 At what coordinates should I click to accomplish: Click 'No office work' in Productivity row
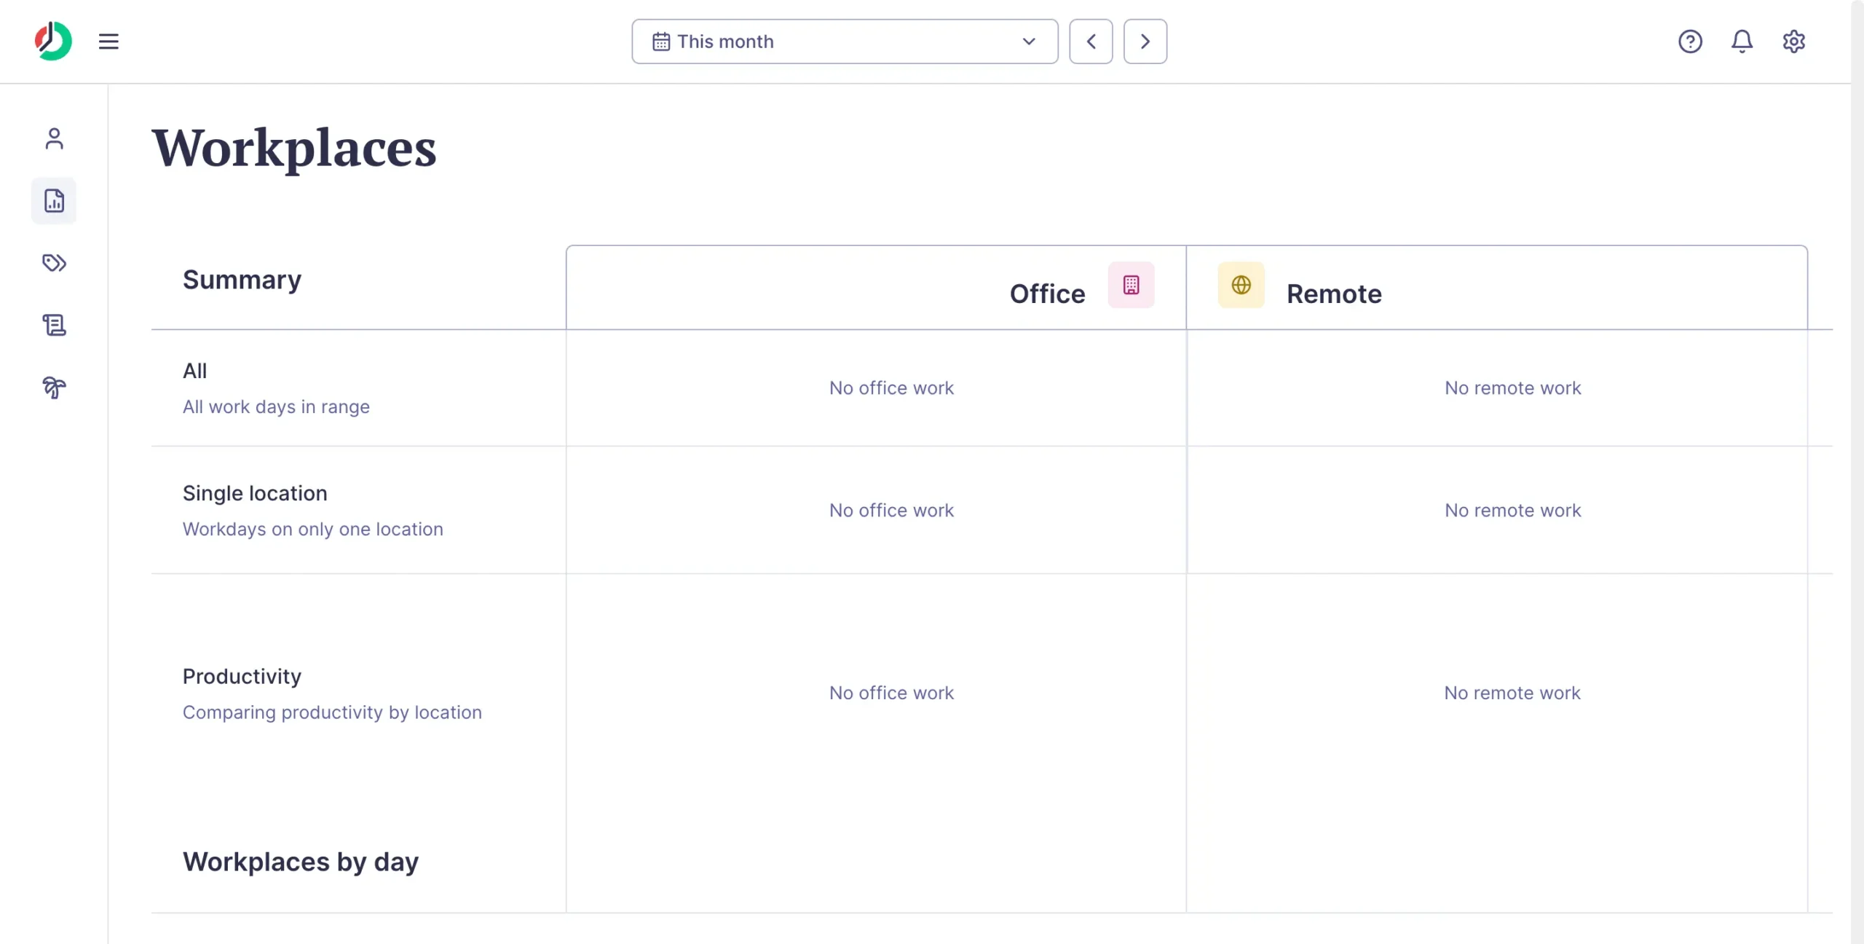[x=891, y=693]
